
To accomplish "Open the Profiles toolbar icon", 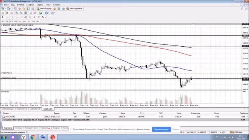I will click(x=9, y=9).
